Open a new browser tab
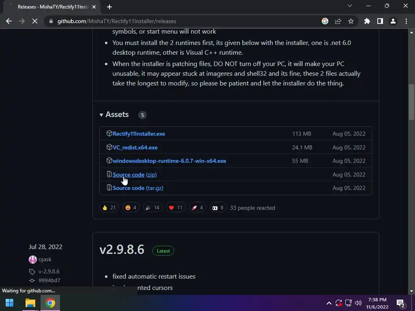 [x=109, y=7]
